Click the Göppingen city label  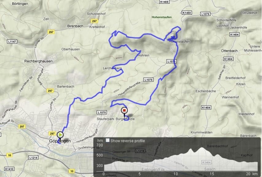tap(60, 141)
